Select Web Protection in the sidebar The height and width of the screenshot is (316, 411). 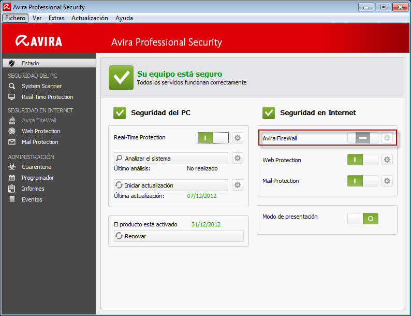click(x=41, y=131)
